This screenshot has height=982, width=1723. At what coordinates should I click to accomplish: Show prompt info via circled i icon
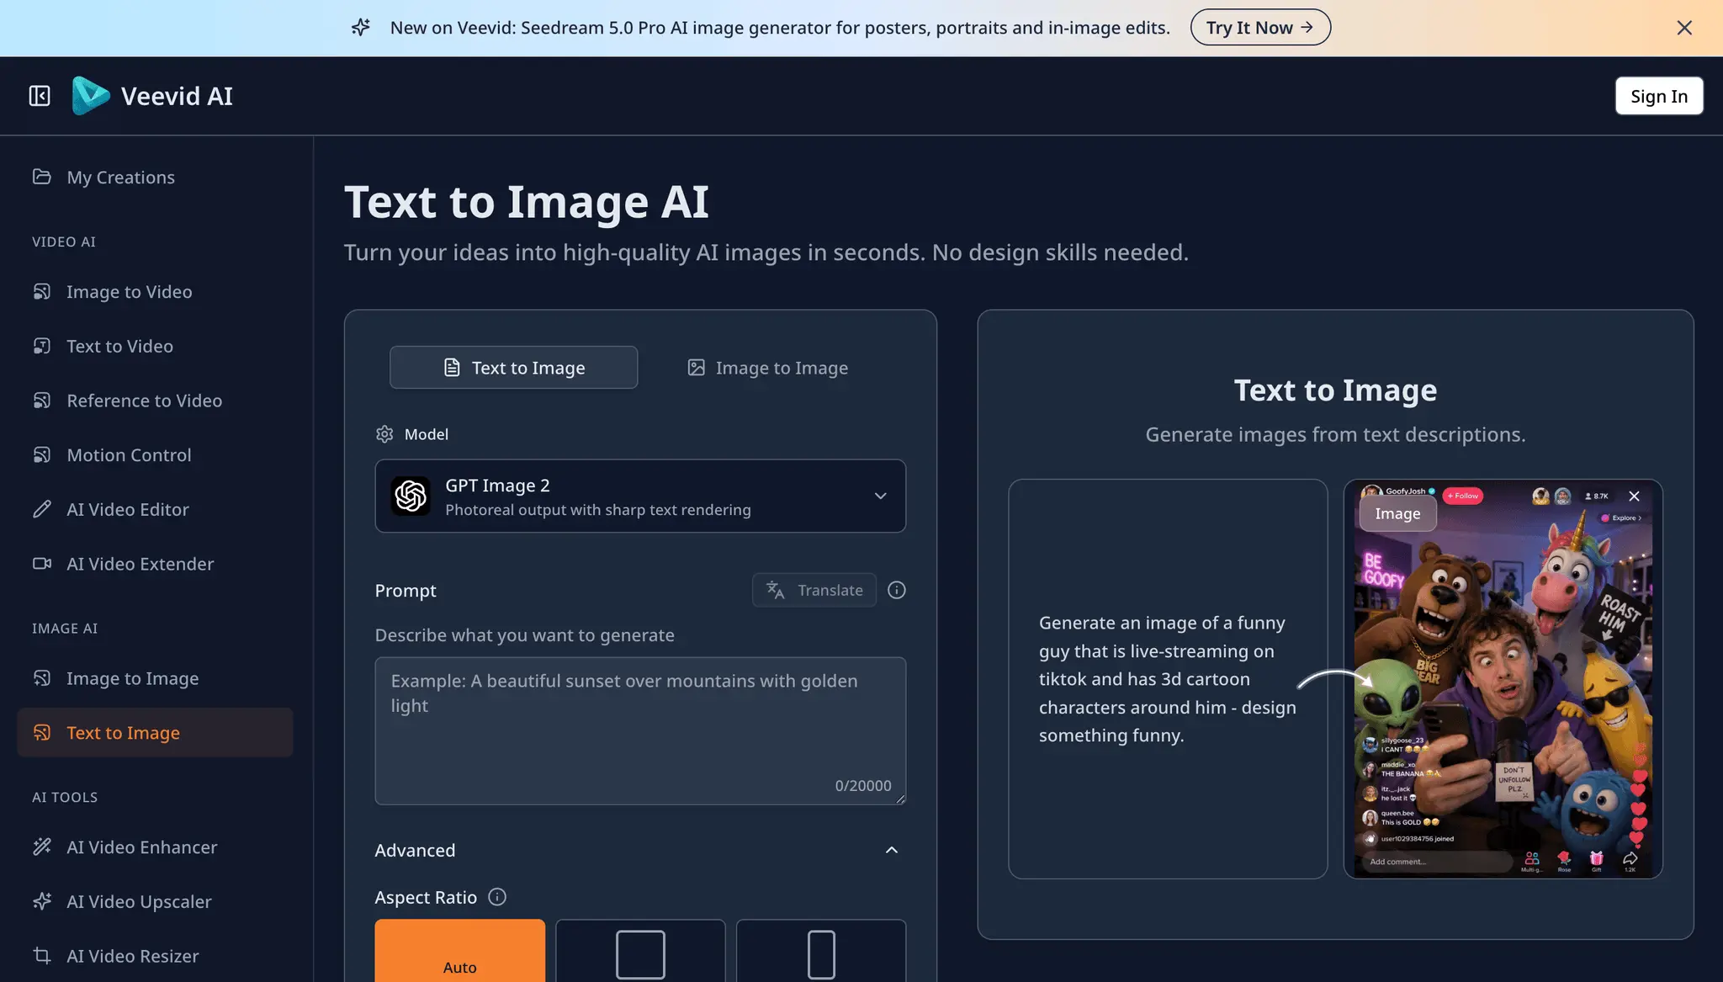tap(897, 590)
